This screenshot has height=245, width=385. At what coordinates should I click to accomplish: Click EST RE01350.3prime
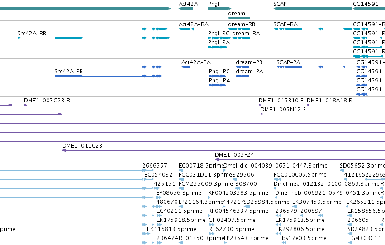pyautogui.click(x=201, y=238)
